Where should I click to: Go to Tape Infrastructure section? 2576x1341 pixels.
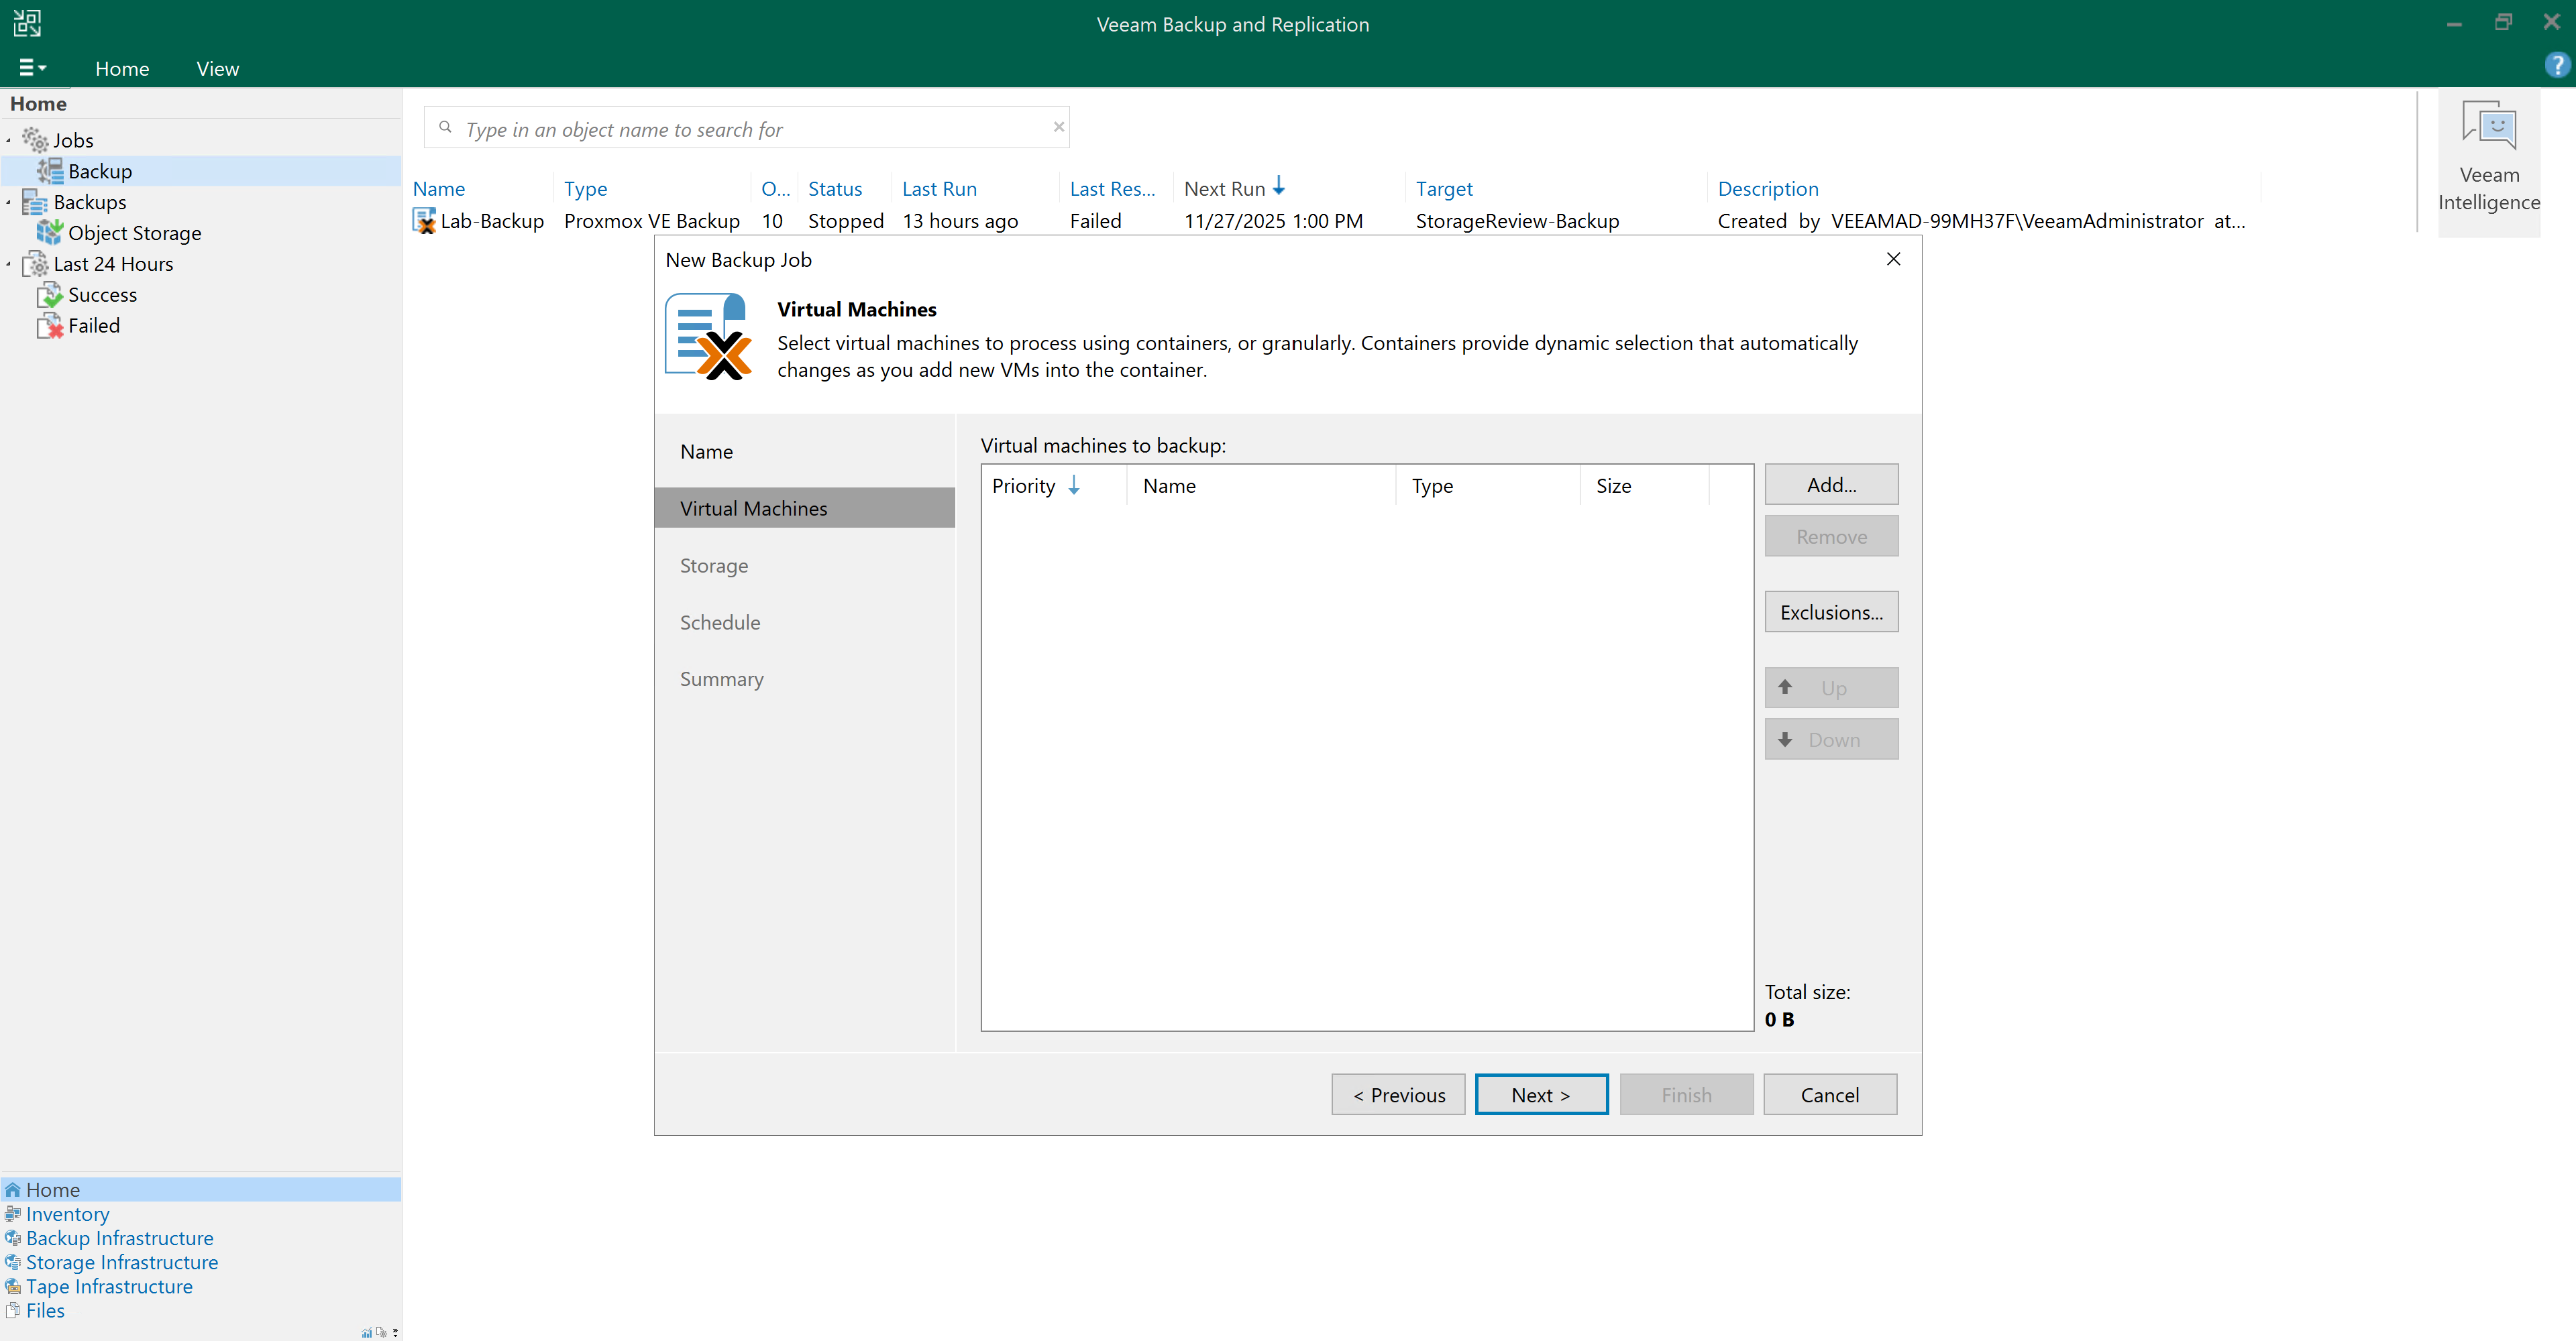(x=109, y=1287)
